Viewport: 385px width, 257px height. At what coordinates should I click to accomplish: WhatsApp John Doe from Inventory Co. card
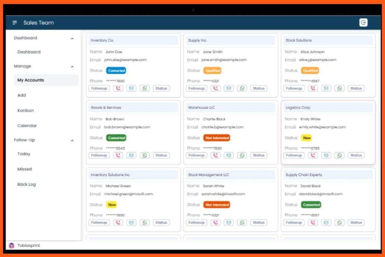[x=145, y=88]
